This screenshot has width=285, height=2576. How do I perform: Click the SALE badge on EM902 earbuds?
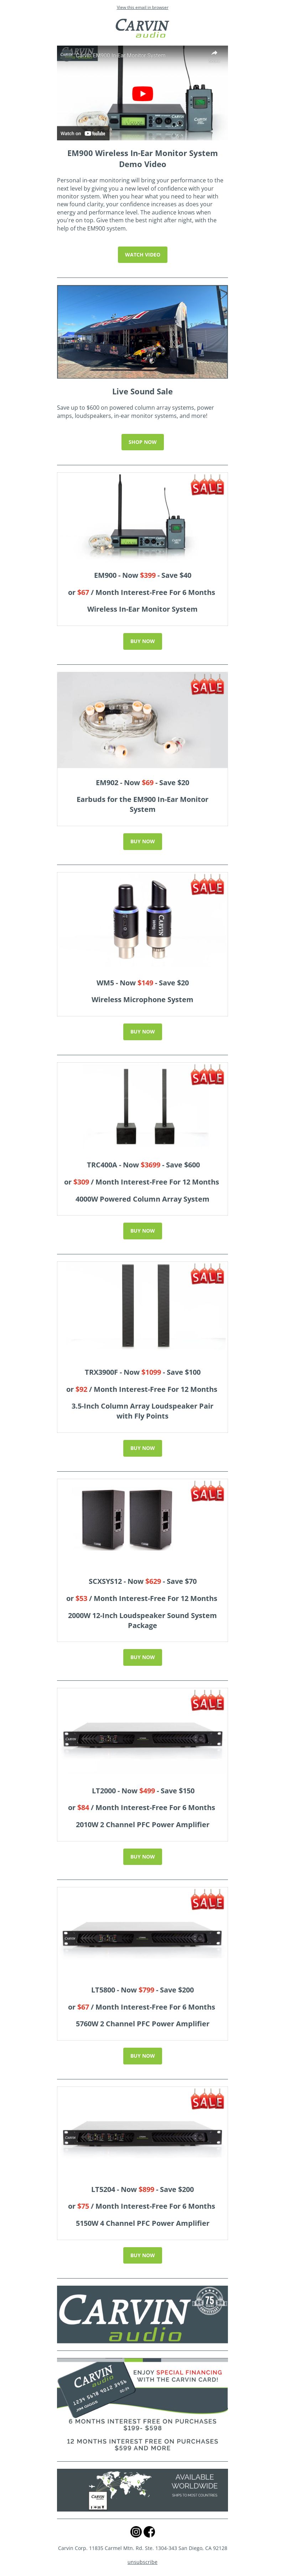207,686
